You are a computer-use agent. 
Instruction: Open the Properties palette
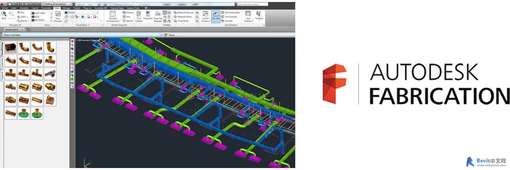[148, 16]
